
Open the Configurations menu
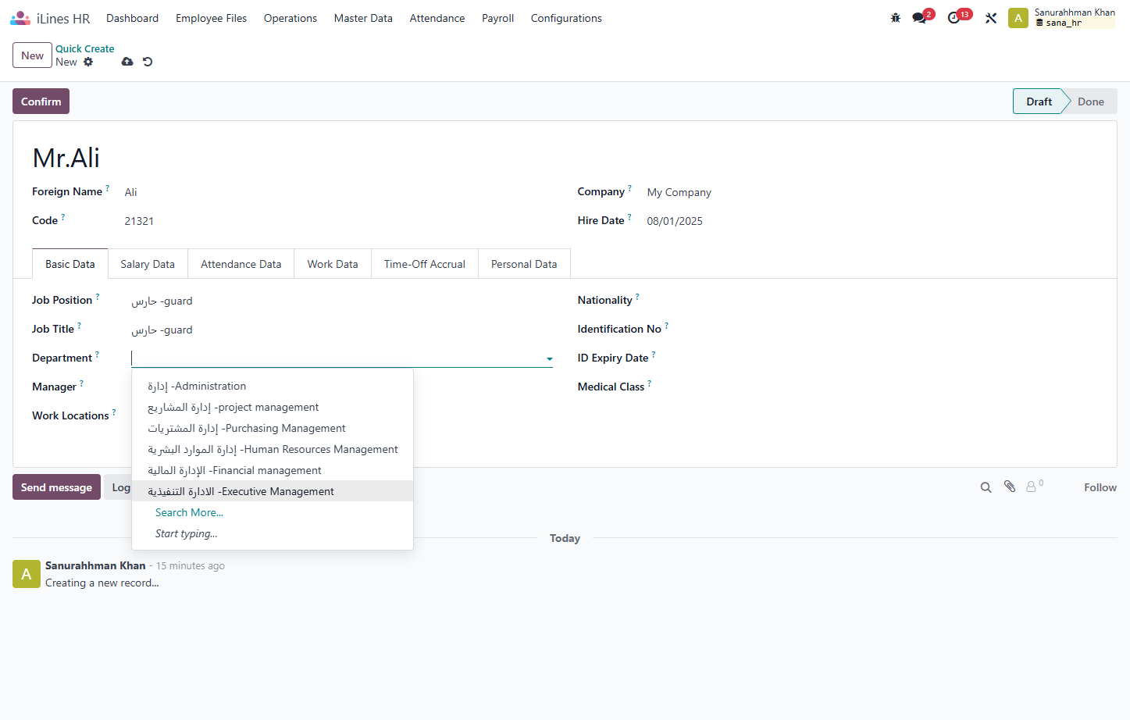pos(566,18)
